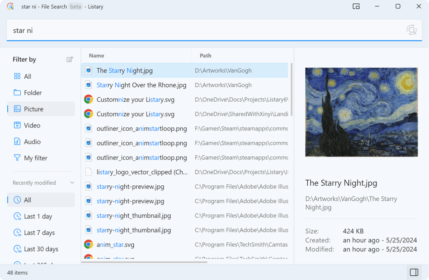The image size is (429, 280).
Task: Click the D:\Artworks\VanGogh path of Starry Night Over the Rhone.jpg
Action: 223,85
